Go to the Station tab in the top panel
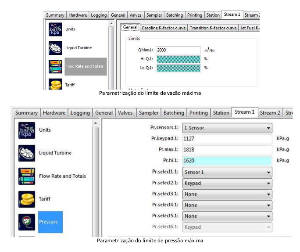300x252 pixels. point(213,15)
